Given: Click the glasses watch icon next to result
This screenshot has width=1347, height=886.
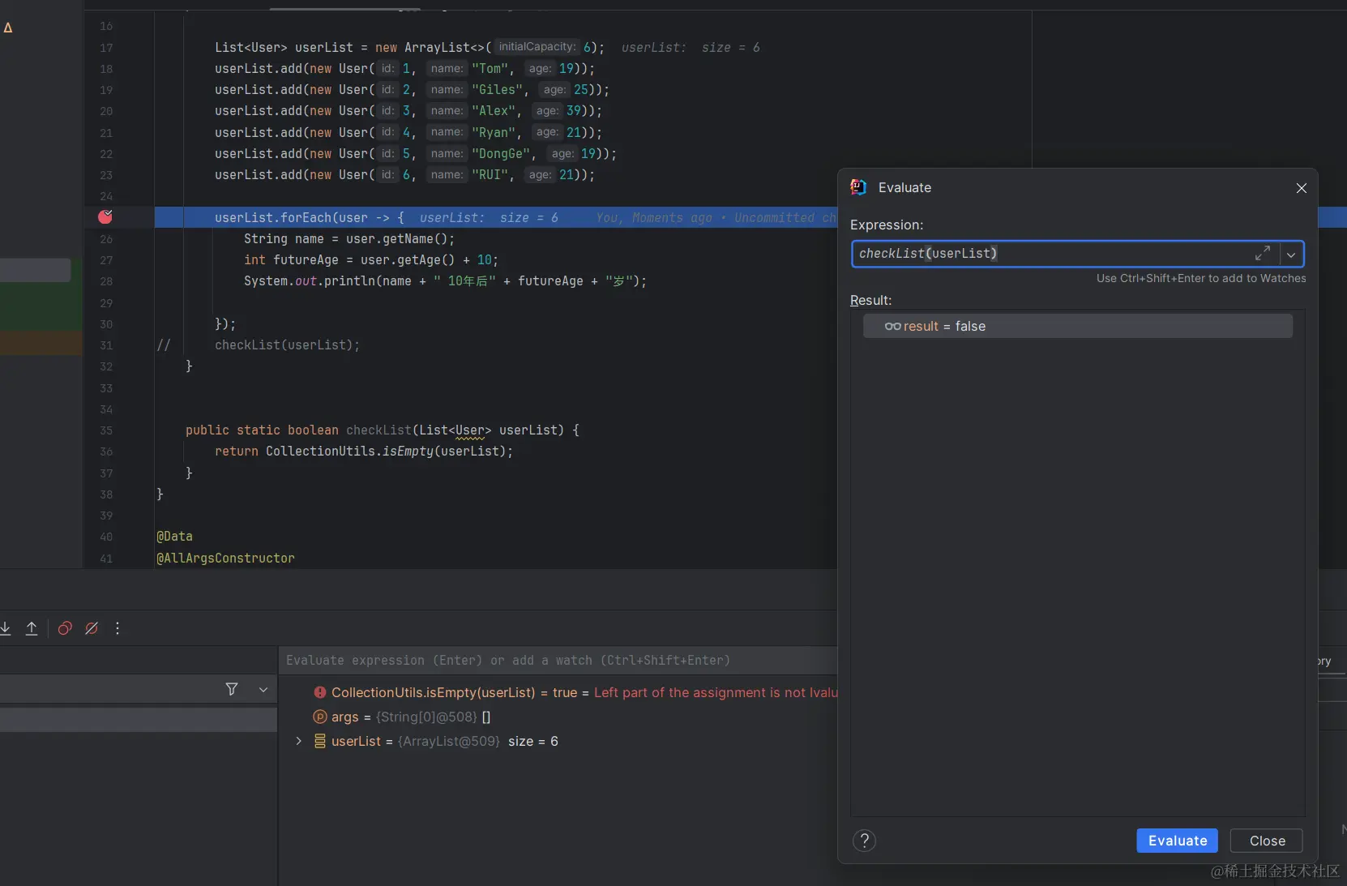Looking at the screenshot, I should 892,326.
